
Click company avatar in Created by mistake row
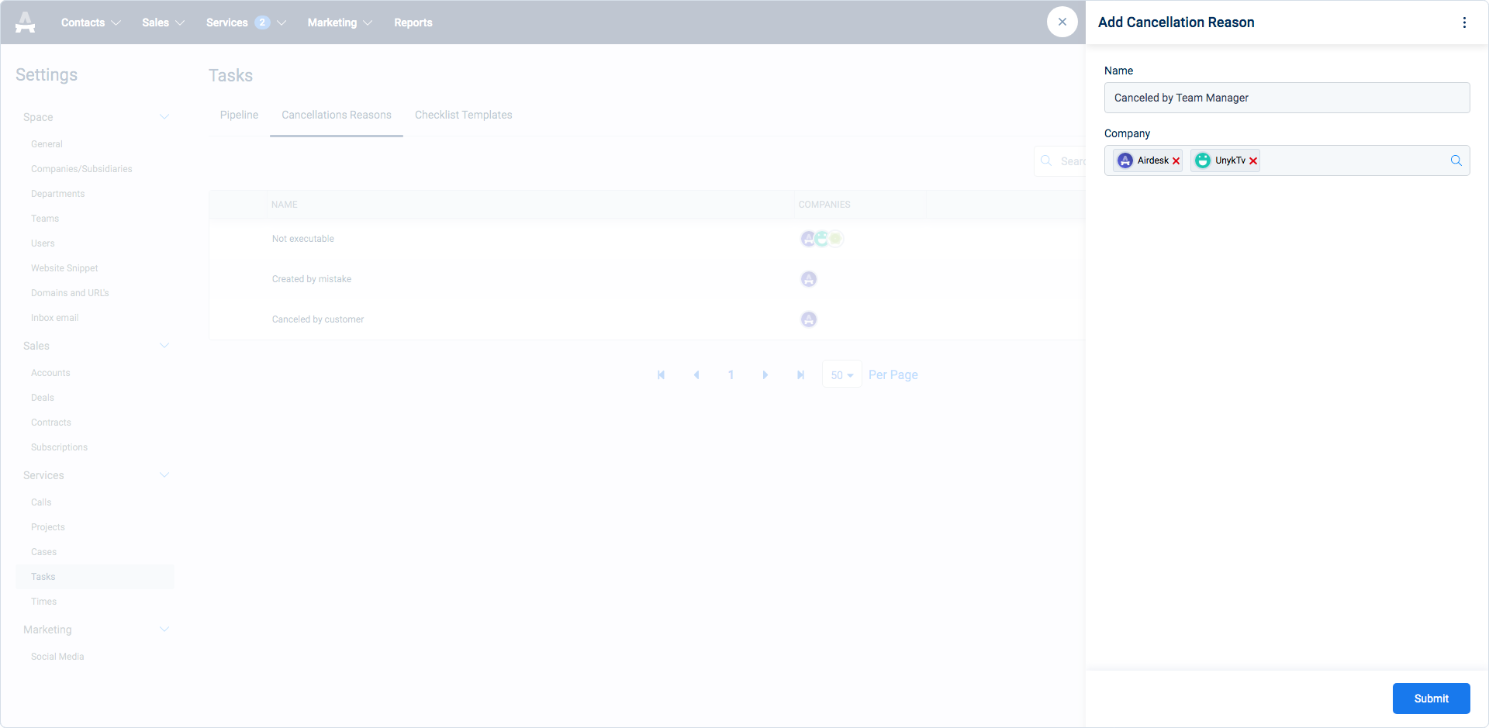809,279
